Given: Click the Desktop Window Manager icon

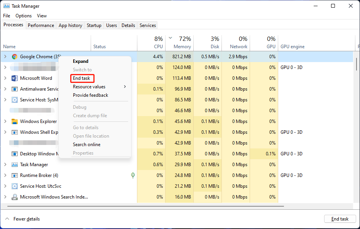Looking at the screenshot, I should click(14, 154).
